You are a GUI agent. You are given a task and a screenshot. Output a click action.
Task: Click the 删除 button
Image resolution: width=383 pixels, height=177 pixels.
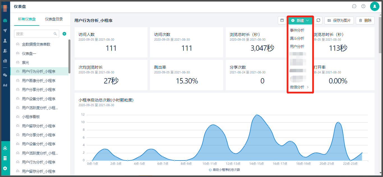click(365, 20)
